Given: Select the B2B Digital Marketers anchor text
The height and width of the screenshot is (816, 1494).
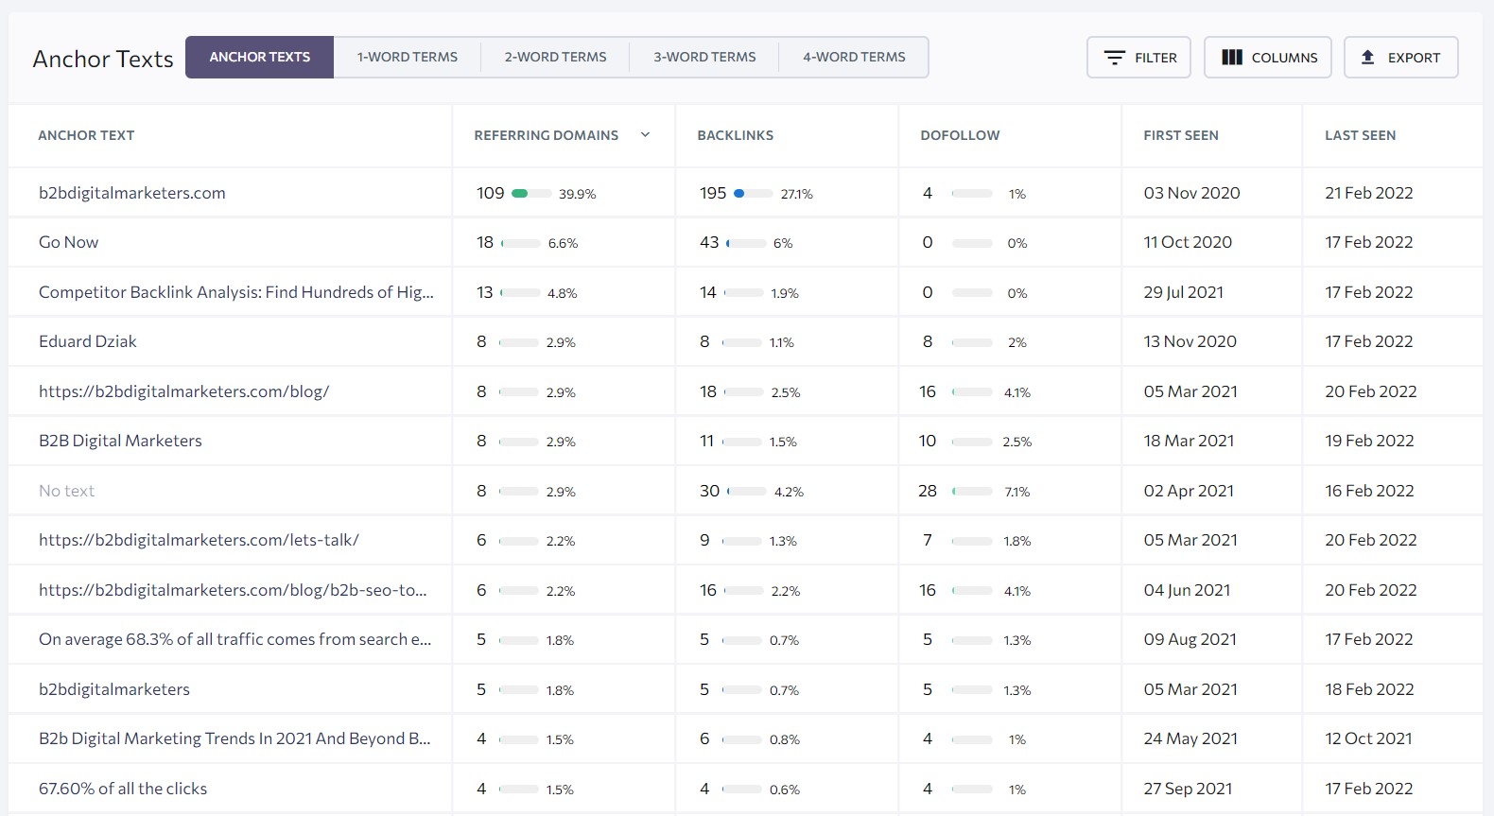Looking at the screenshot, I should [x=120, y=441].
